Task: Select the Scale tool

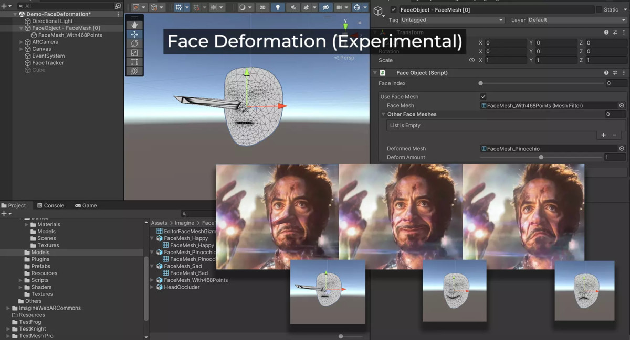Action: click(134, 53)
